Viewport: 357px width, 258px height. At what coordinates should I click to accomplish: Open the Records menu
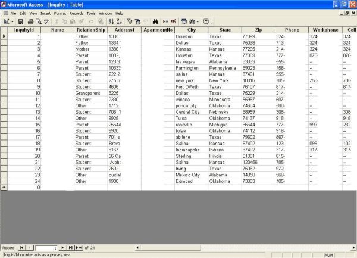tap(76, 14)
